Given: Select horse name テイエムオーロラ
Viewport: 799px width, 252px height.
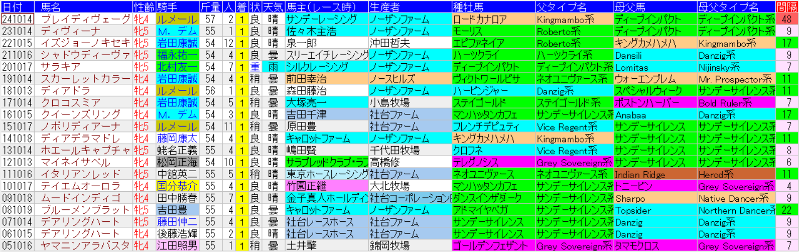Looking at the screenshot, I should pyautogui.click(x=83, y=186).
